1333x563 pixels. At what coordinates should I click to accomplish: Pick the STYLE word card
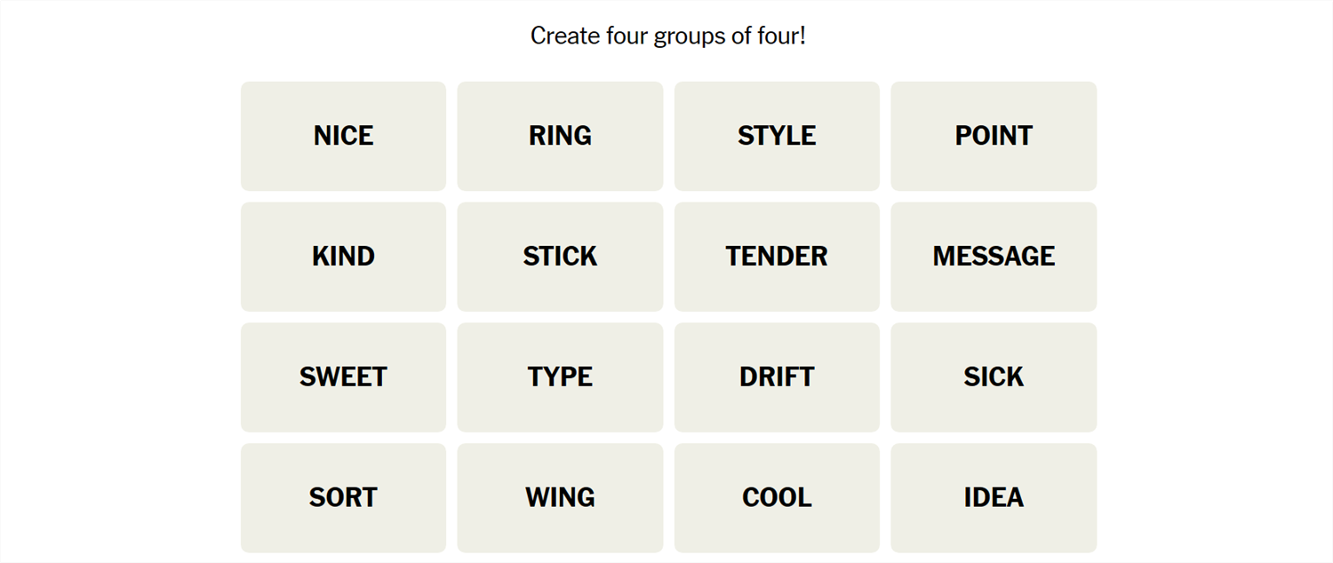tap(777, 136)
